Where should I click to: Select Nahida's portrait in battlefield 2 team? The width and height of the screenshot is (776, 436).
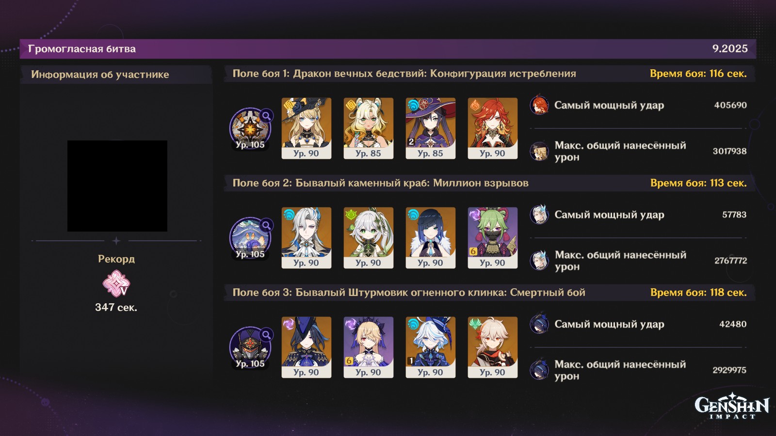click(369, 238)
